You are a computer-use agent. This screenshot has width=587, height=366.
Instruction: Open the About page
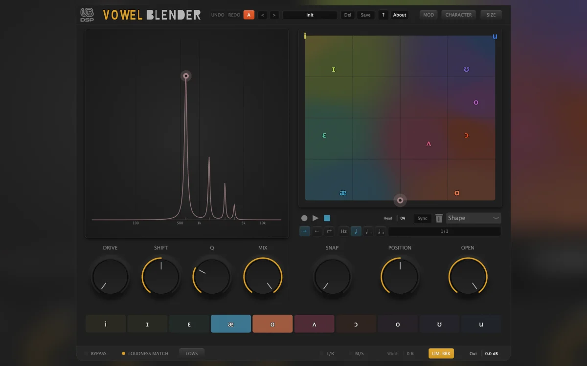(400, 15)
